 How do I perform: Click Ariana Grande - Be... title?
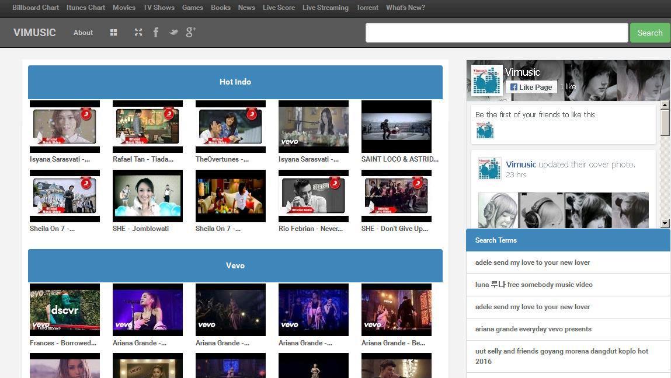[x=393, y=343]
